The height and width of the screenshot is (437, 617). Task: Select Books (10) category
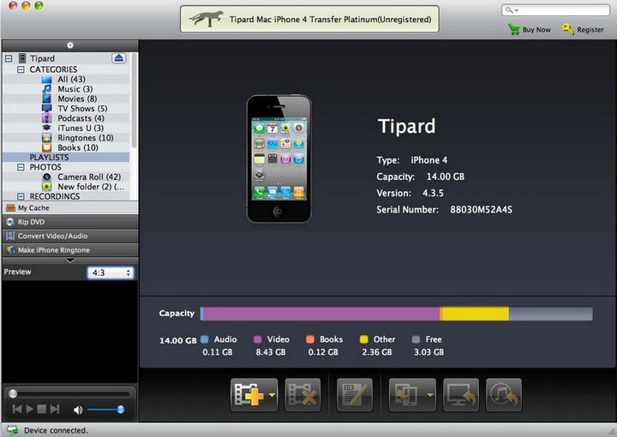pos(78,148)
